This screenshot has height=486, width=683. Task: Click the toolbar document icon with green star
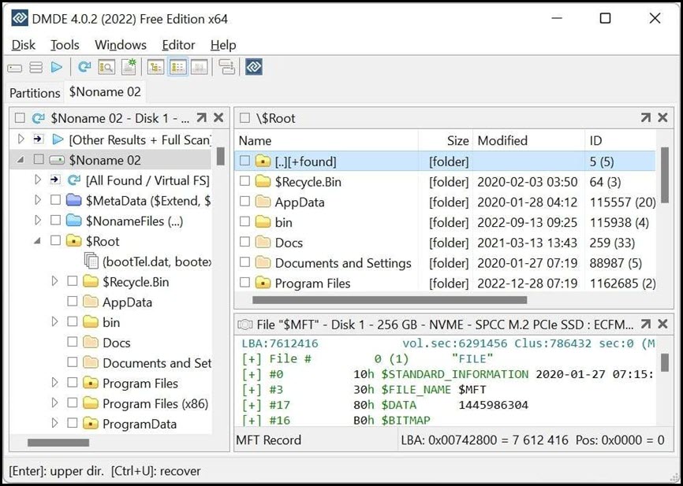click(129, 67)
